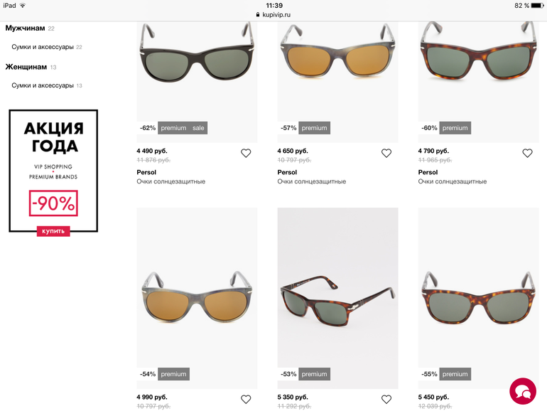
Task: Open the red chat support bubble
Action: (523, 391)
